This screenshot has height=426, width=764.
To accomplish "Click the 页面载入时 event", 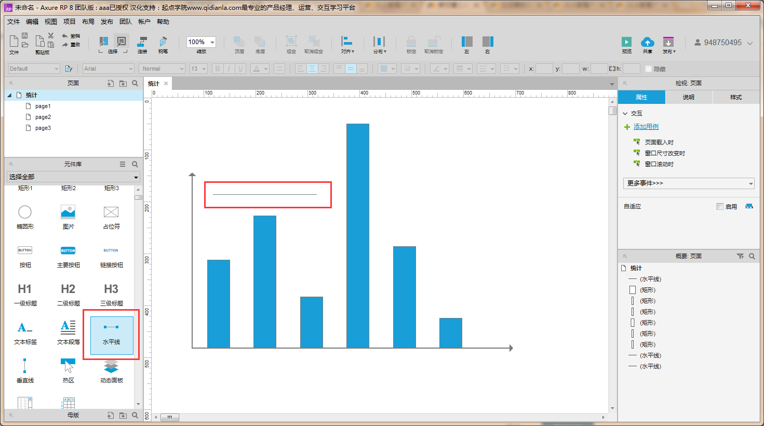I will coord(659,142).
